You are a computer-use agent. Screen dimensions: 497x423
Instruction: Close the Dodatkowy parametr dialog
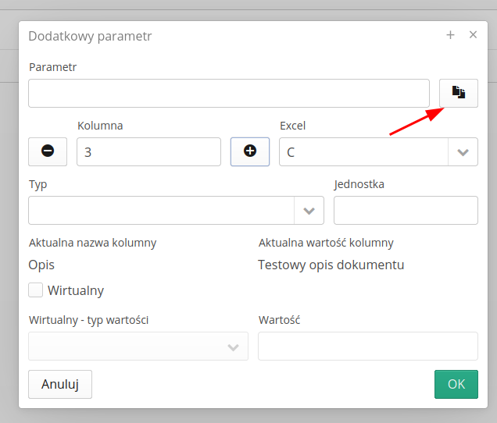pos(473,35)
